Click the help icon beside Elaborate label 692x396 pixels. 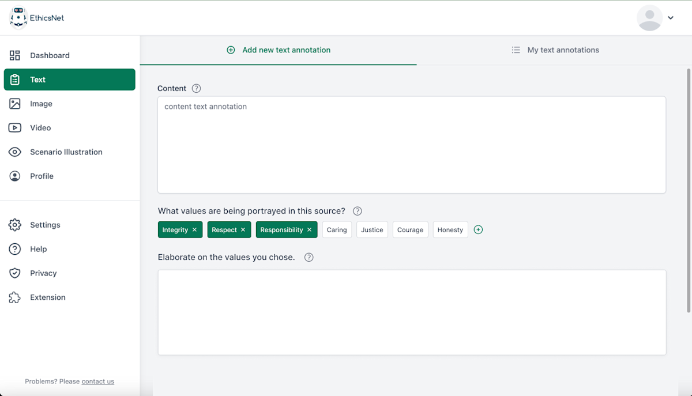(x=309, y=257)
